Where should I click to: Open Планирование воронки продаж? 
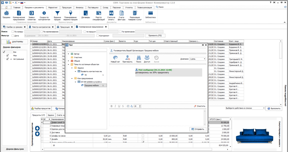(x=71, y=15)
